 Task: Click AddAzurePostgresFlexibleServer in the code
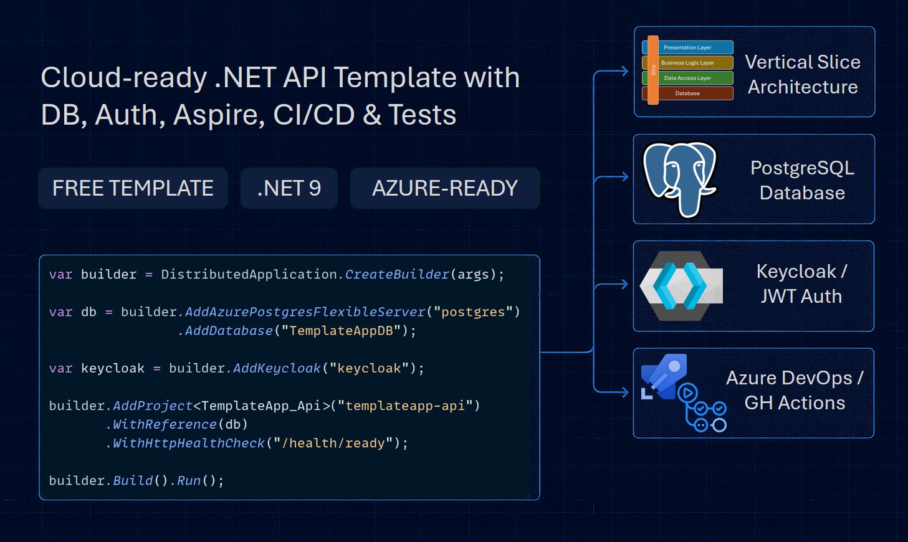pyautogui.click(x=305, y=312)
